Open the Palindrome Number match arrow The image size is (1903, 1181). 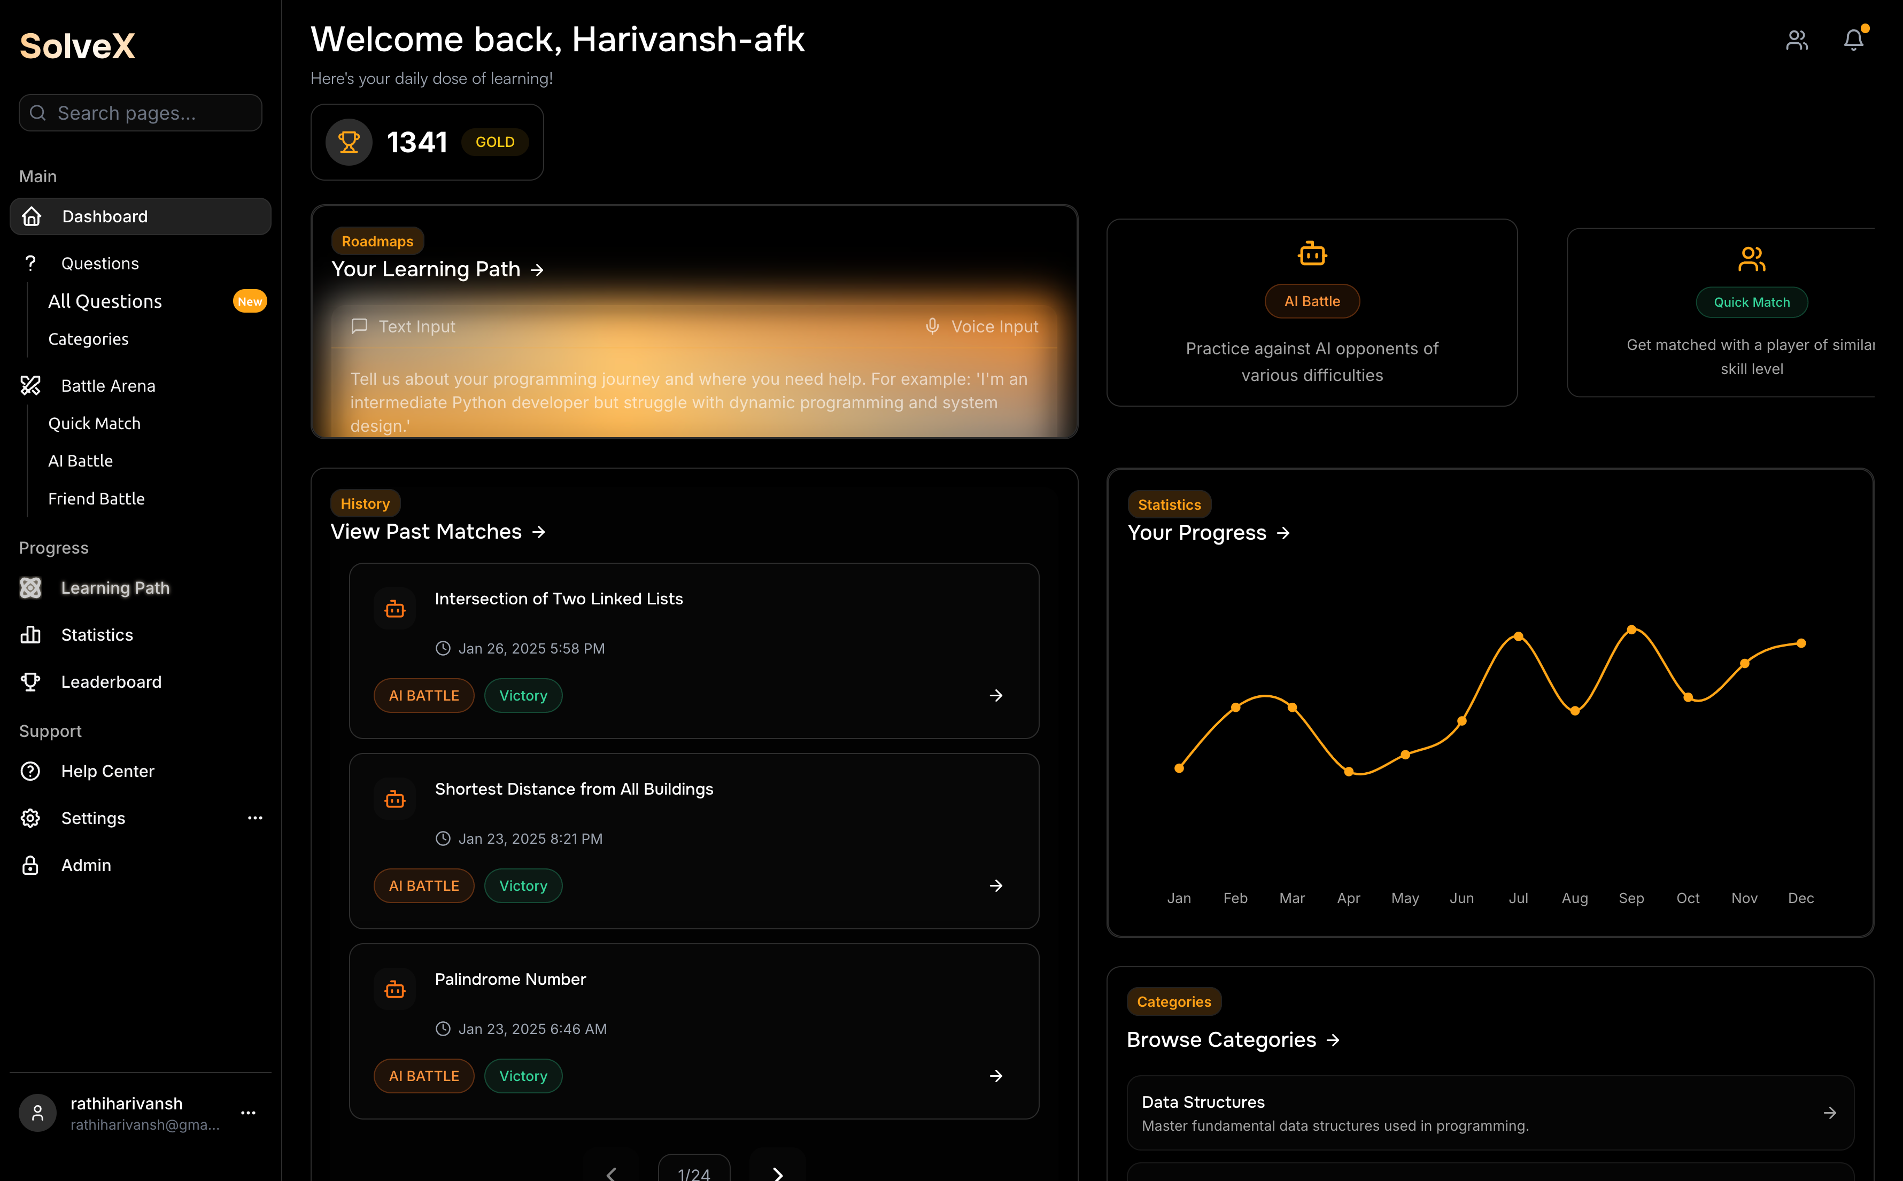pyautogui.click(x=995, y=1076)
